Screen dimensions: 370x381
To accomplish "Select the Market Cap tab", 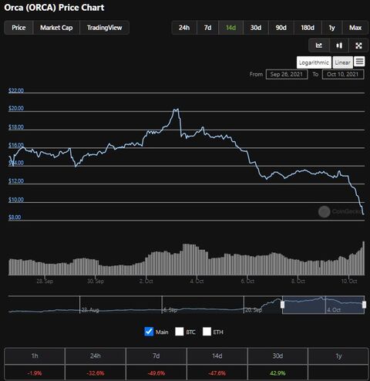I will coord(56,28).
